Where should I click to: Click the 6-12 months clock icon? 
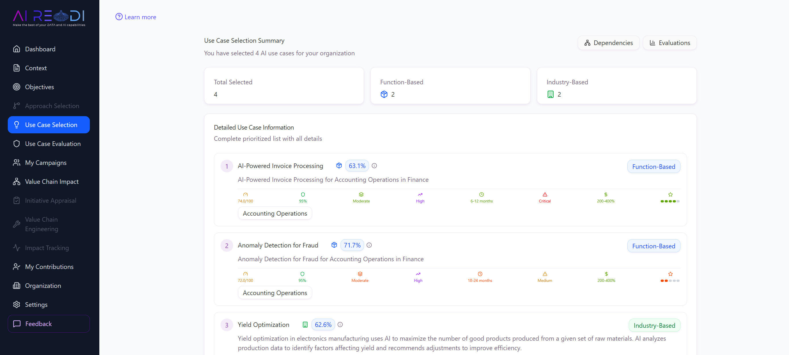tap(481, 194)
